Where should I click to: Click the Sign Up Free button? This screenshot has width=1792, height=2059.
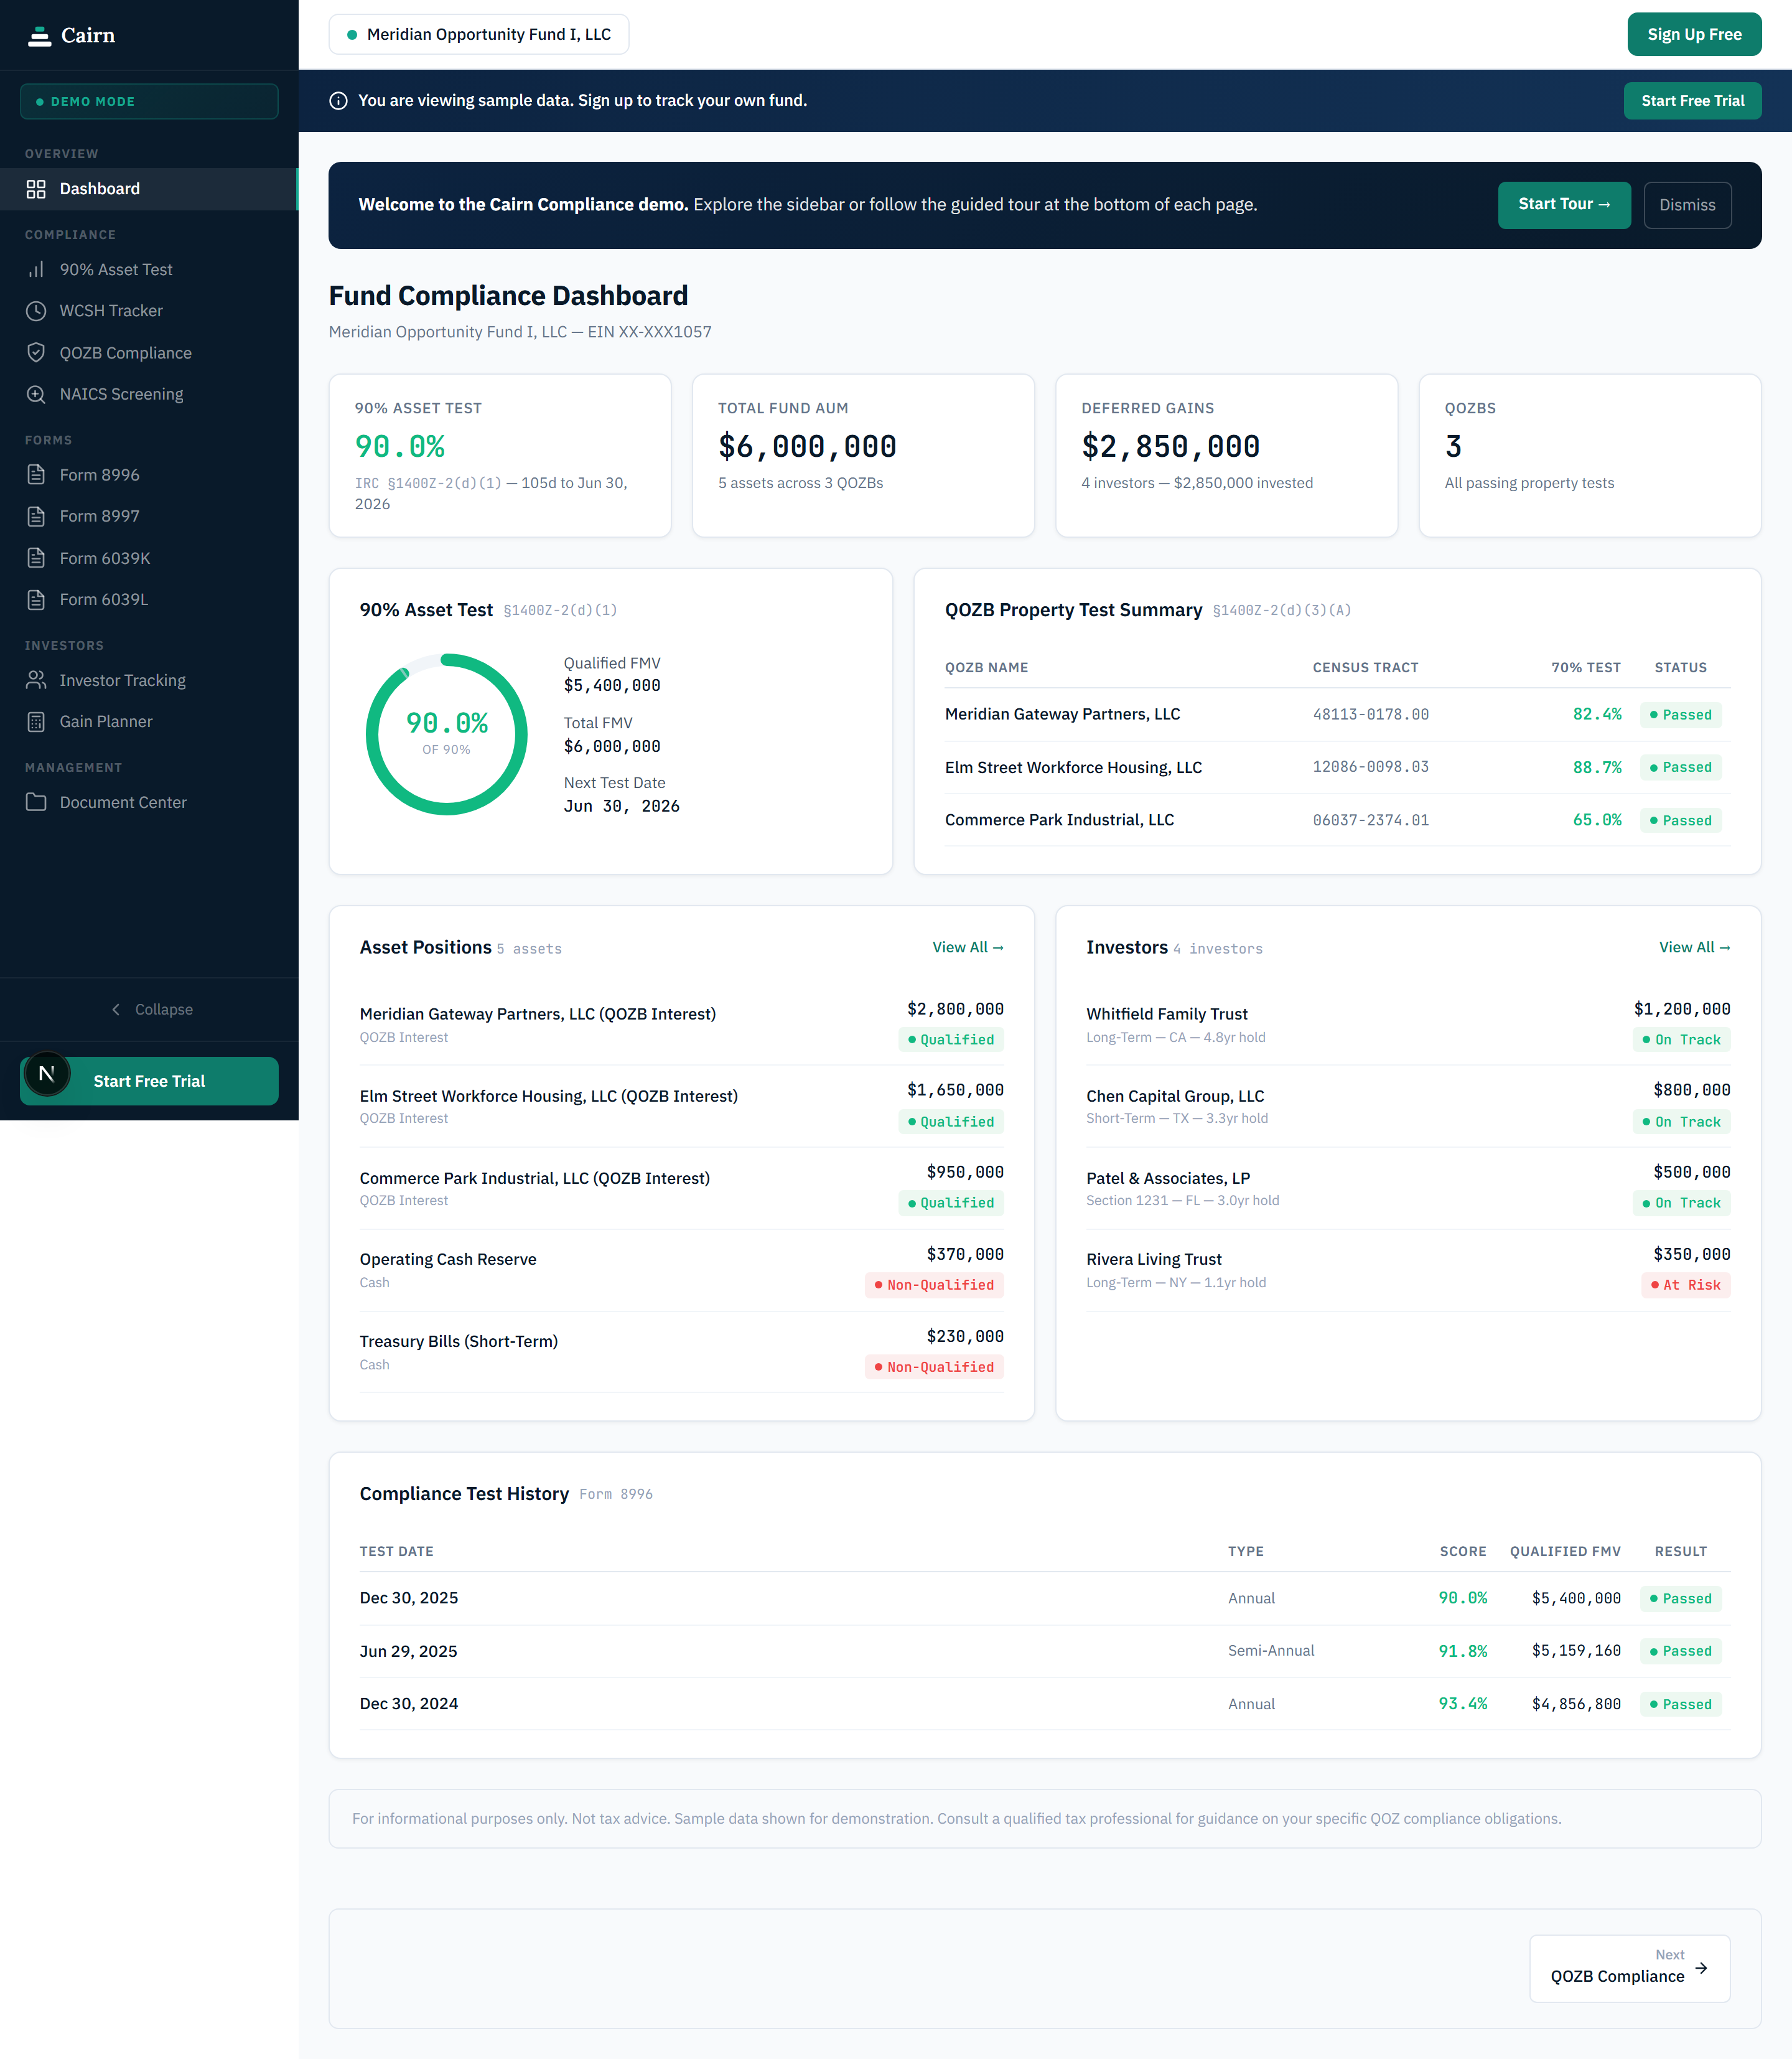(1694, 34)
